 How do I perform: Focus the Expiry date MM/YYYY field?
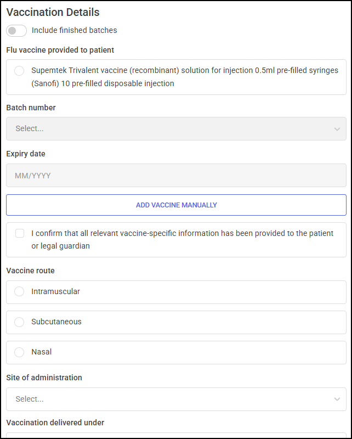[x=177, y=176]
